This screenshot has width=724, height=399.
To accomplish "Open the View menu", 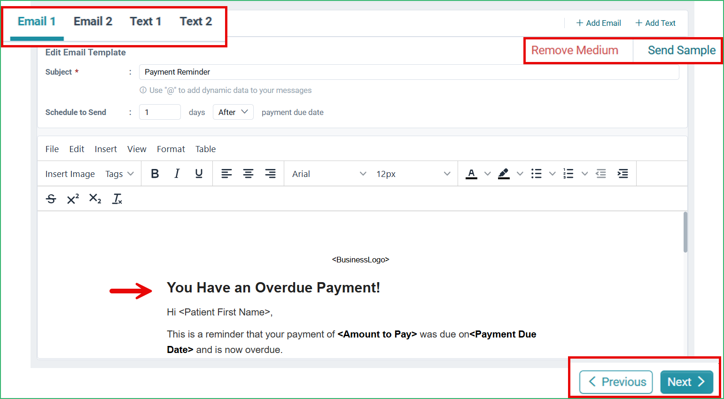I will [x=137, y=149].
